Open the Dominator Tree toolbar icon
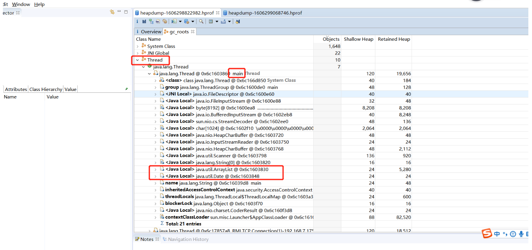Screen dimensions: 532x250 pos(151,21)
